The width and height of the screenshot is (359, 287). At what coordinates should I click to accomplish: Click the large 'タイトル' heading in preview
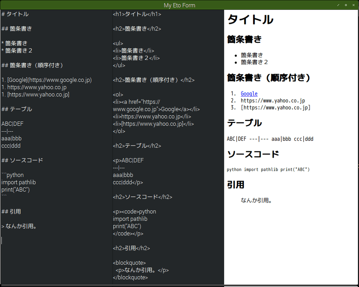click(x=250, y=20)
